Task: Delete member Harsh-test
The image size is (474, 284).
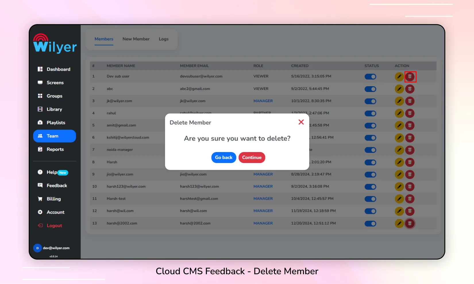Action: (410, 199)
